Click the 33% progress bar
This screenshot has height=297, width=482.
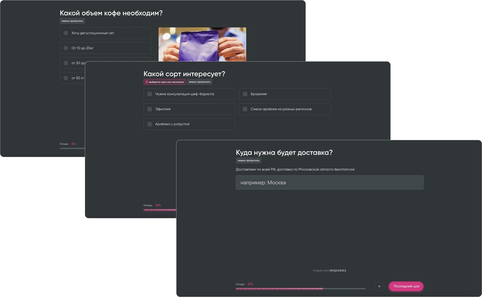pyautogui.click(x=160, y=210)
